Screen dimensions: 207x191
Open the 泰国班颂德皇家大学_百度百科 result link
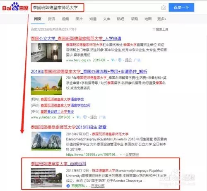58,164
